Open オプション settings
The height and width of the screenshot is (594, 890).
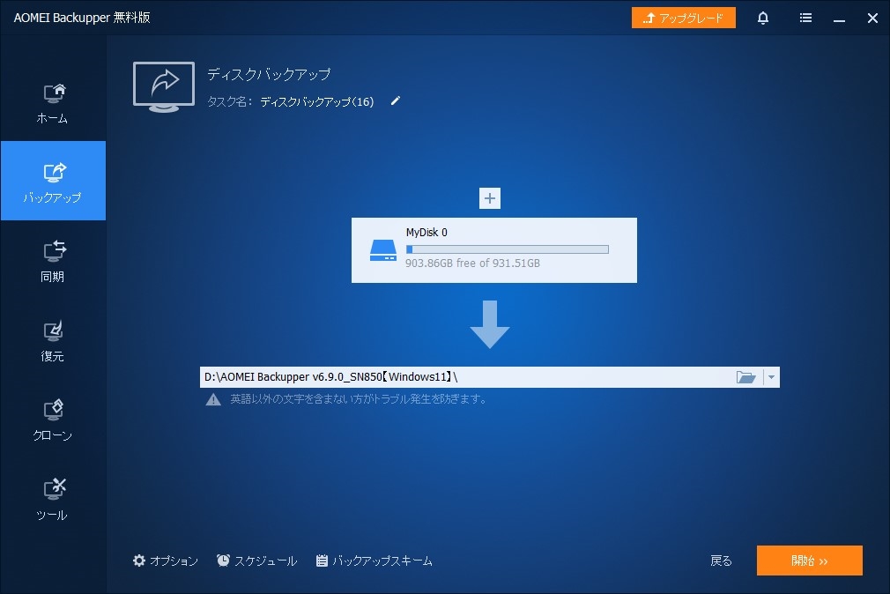[165, 561]
